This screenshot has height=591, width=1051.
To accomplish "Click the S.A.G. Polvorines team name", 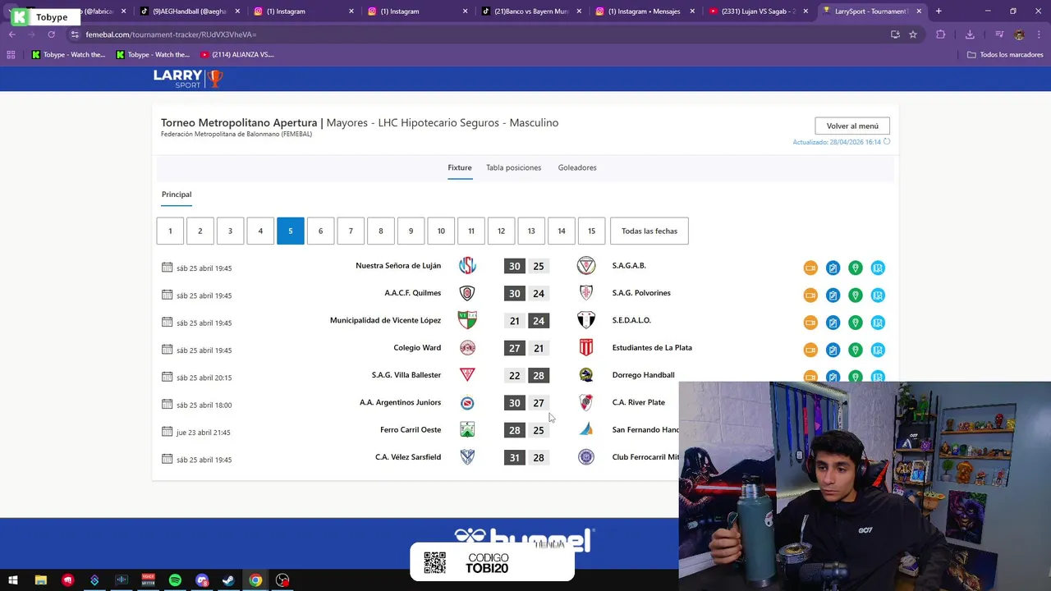I will [x=641, y=293].
